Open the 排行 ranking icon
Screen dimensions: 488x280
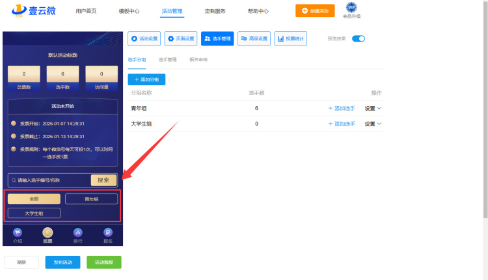77,233
